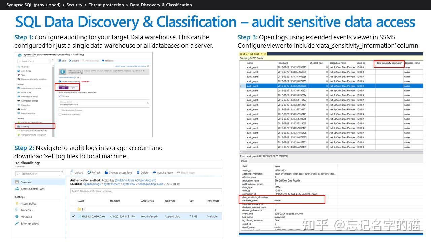The width and height of the screenshot is (431, 242).
Task: Open the Getting Started Guide link
Action: coord(136,66)
